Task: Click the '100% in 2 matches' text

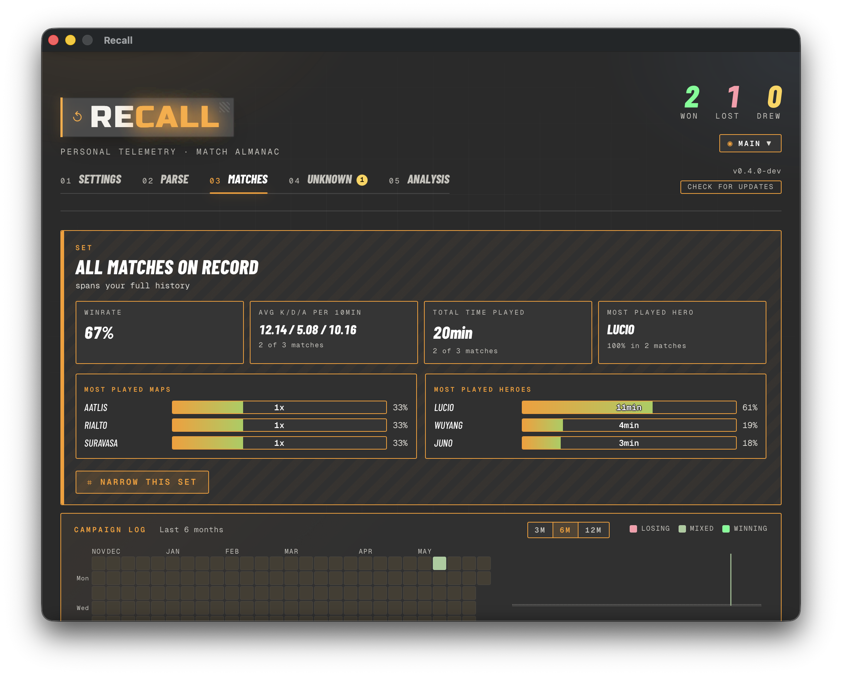Action: pyautogui.click(x=646, y=346)
